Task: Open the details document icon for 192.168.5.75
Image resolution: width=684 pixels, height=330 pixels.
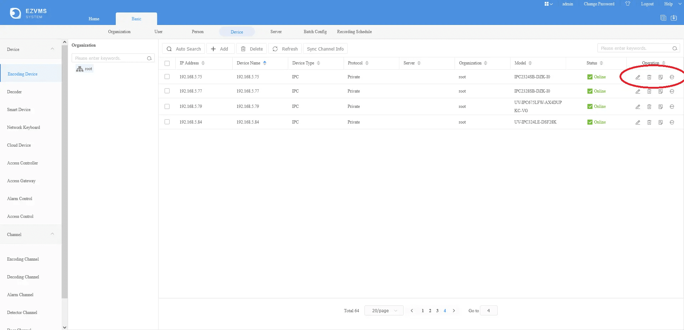Action: coord(660,77)
